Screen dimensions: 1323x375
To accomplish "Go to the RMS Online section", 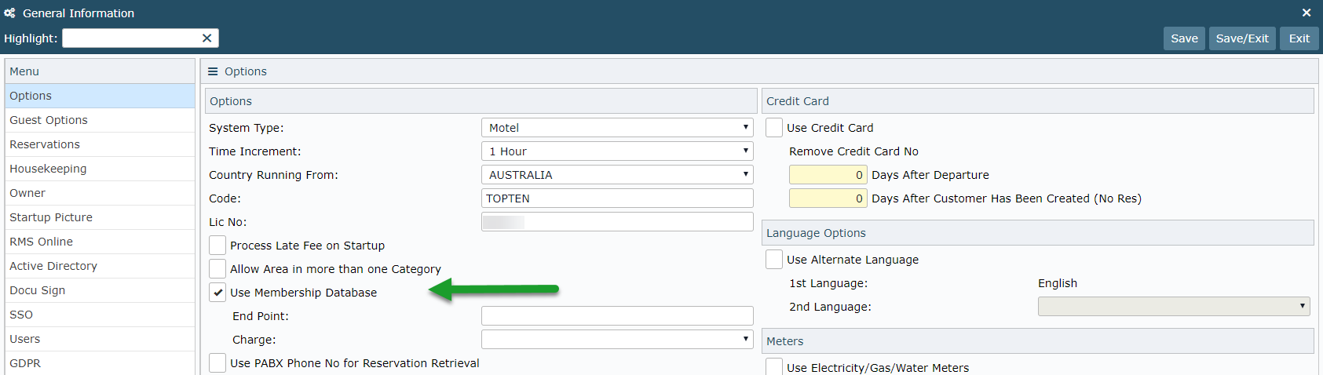I will pyautogui.click(x=41, y=242).
